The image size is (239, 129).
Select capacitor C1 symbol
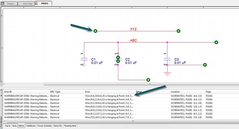tap(84, 59)
